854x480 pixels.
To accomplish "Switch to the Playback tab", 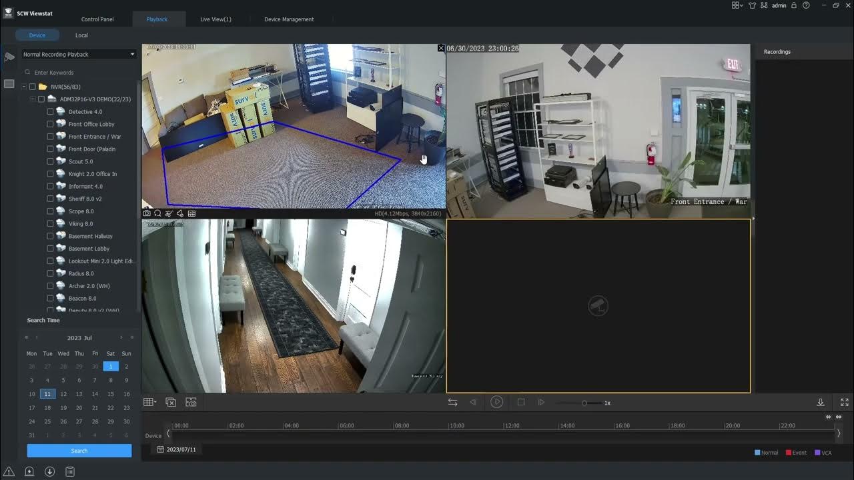I will tap(157, 19).
